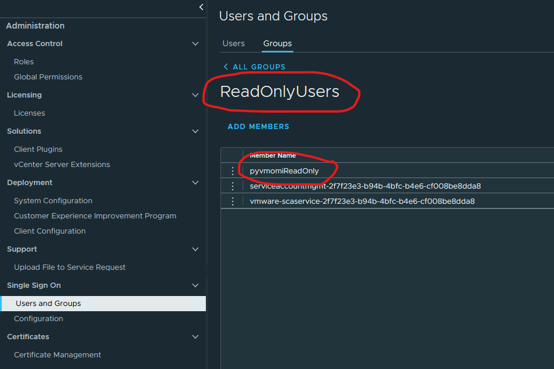Viewport: 554px width, 369px height.
Task: Open actions menu for pyvmomiReadOnly member
Action: pos(233,171)
